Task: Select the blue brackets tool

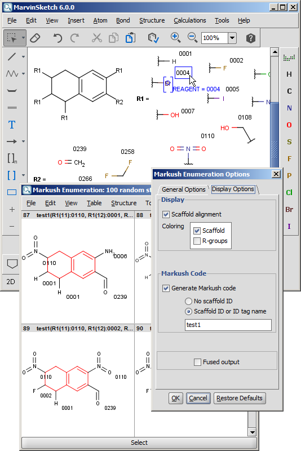Action: click(12, 175)
